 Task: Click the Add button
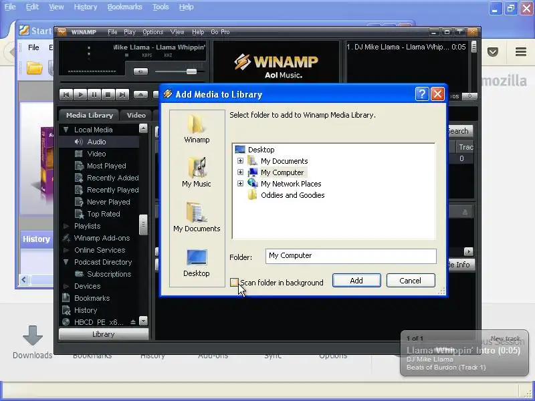point(356,281)
